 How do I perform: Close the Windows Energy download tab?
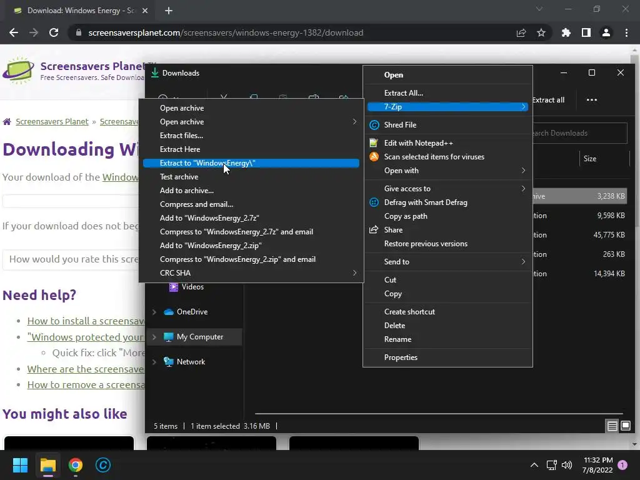click(x=145, y=11)
